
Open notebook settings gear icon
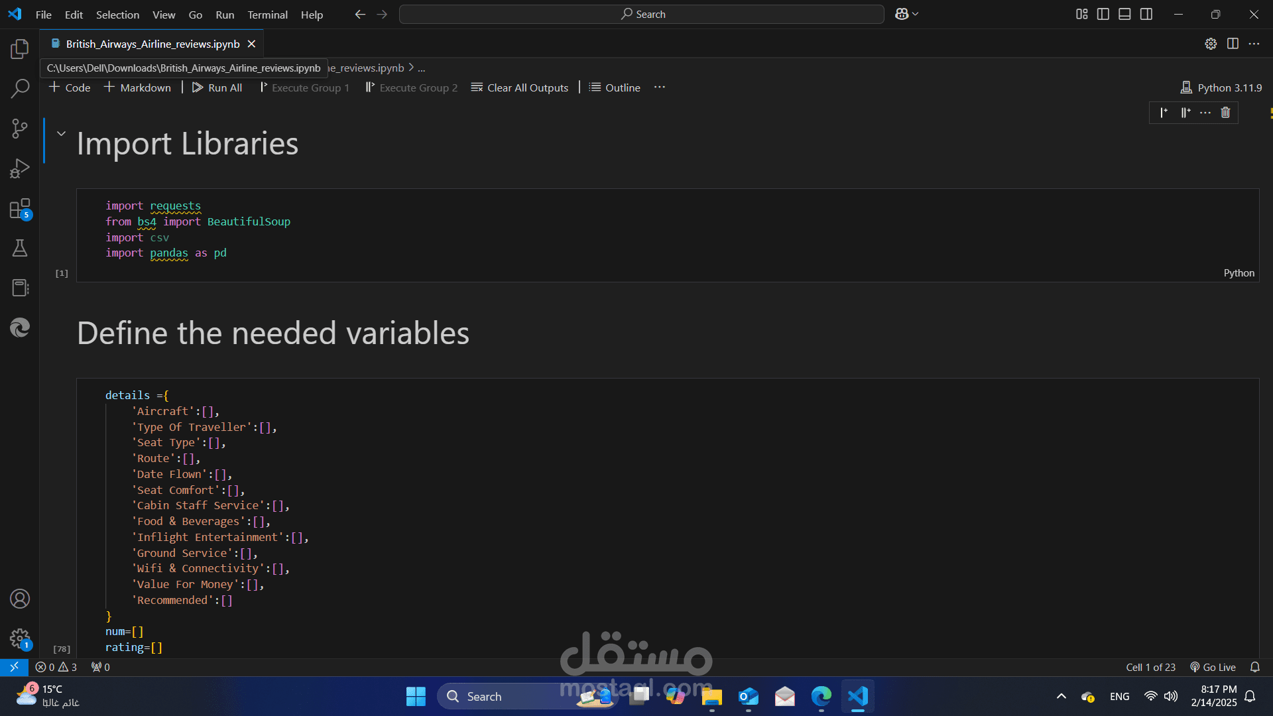click(x=1211, y=44)
